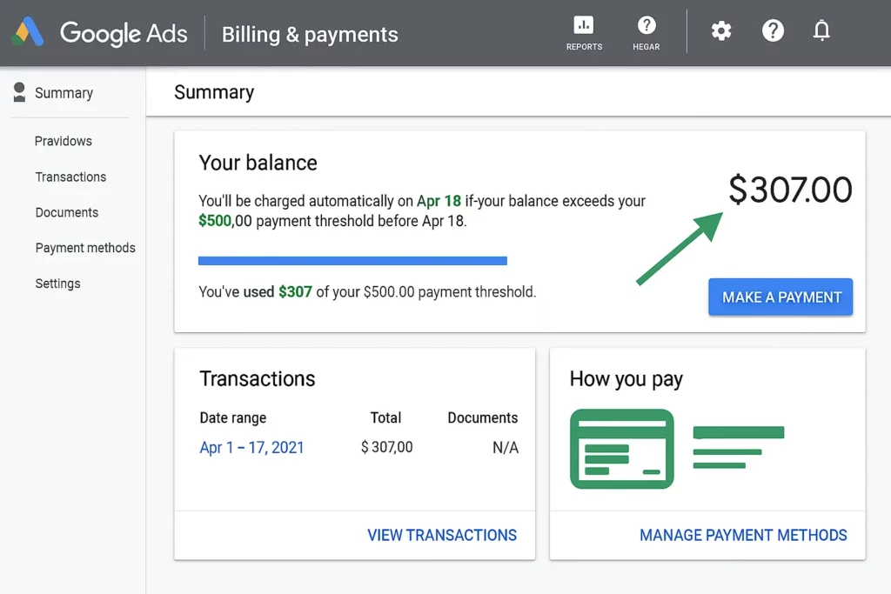Open the Apr 1 – 17, 2021 date range
Viewport: 891px width, 594px height.
pos(251,447)
